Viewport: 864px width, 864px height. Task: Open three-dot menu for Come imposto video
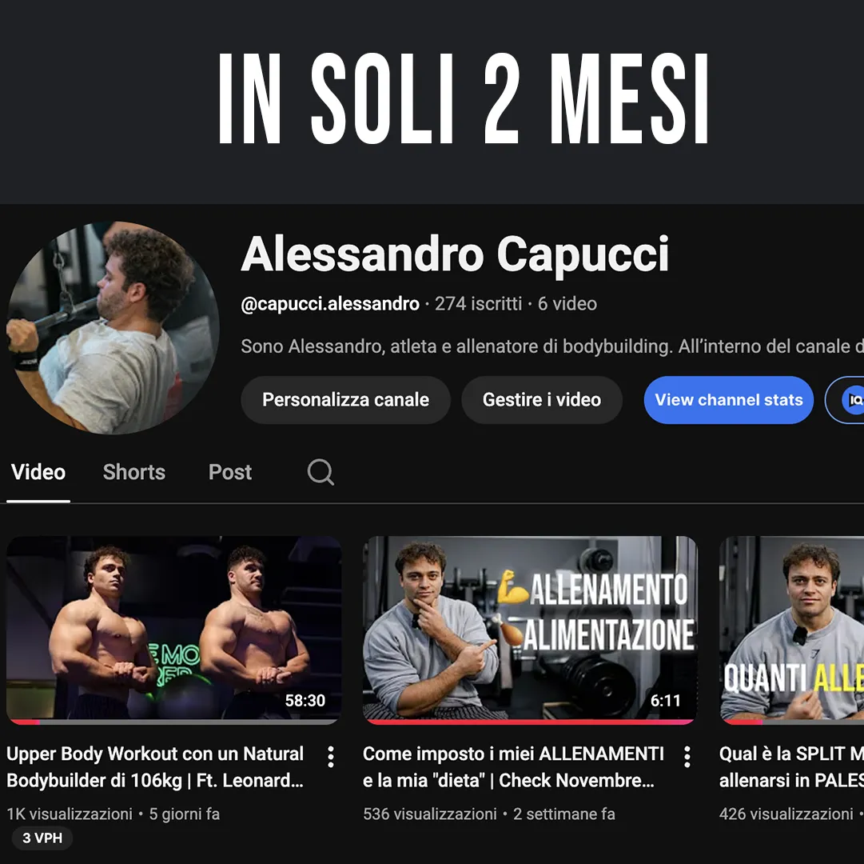687,757
